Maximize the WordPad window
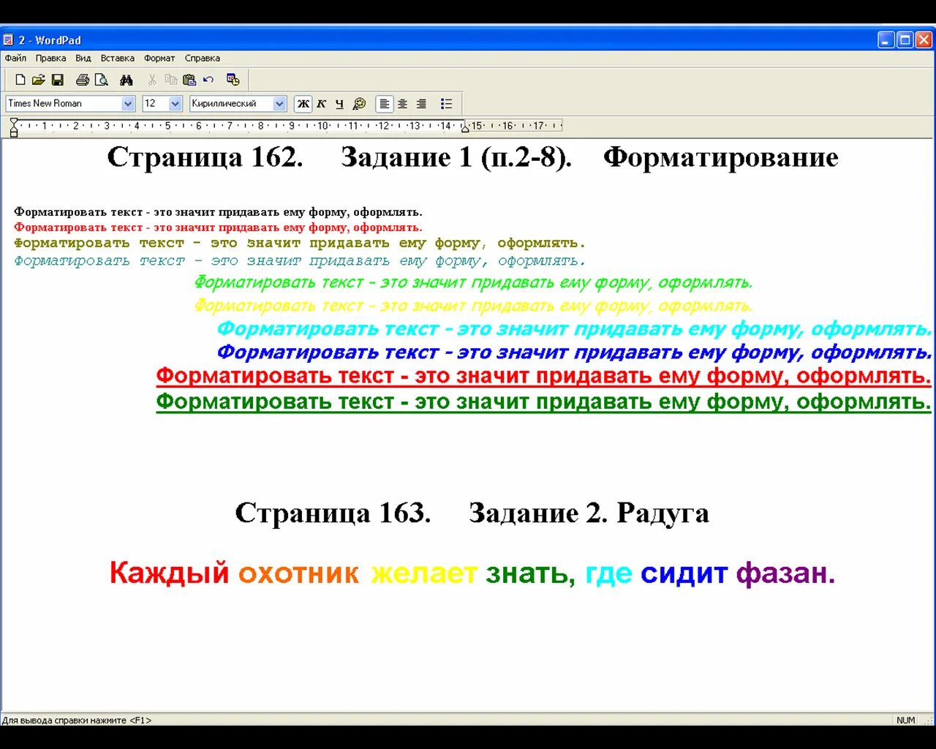 [x=905, y=40]
